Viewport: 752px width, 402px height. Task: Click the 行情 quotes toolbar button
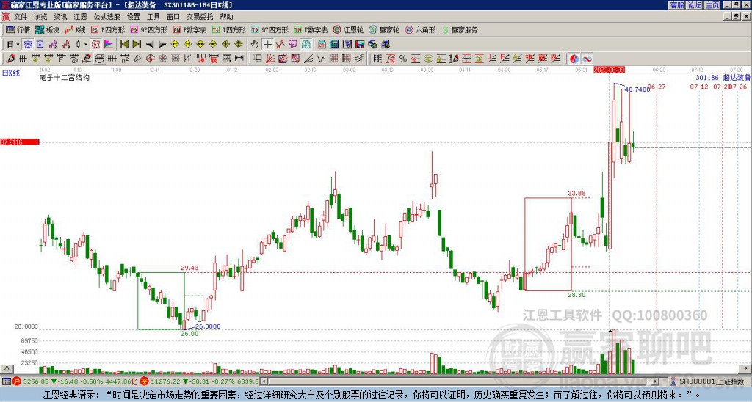[x=18, y=29]
